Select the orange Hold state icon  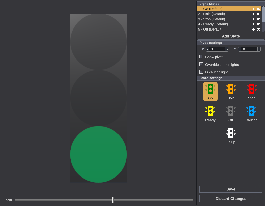coord(231,89)
